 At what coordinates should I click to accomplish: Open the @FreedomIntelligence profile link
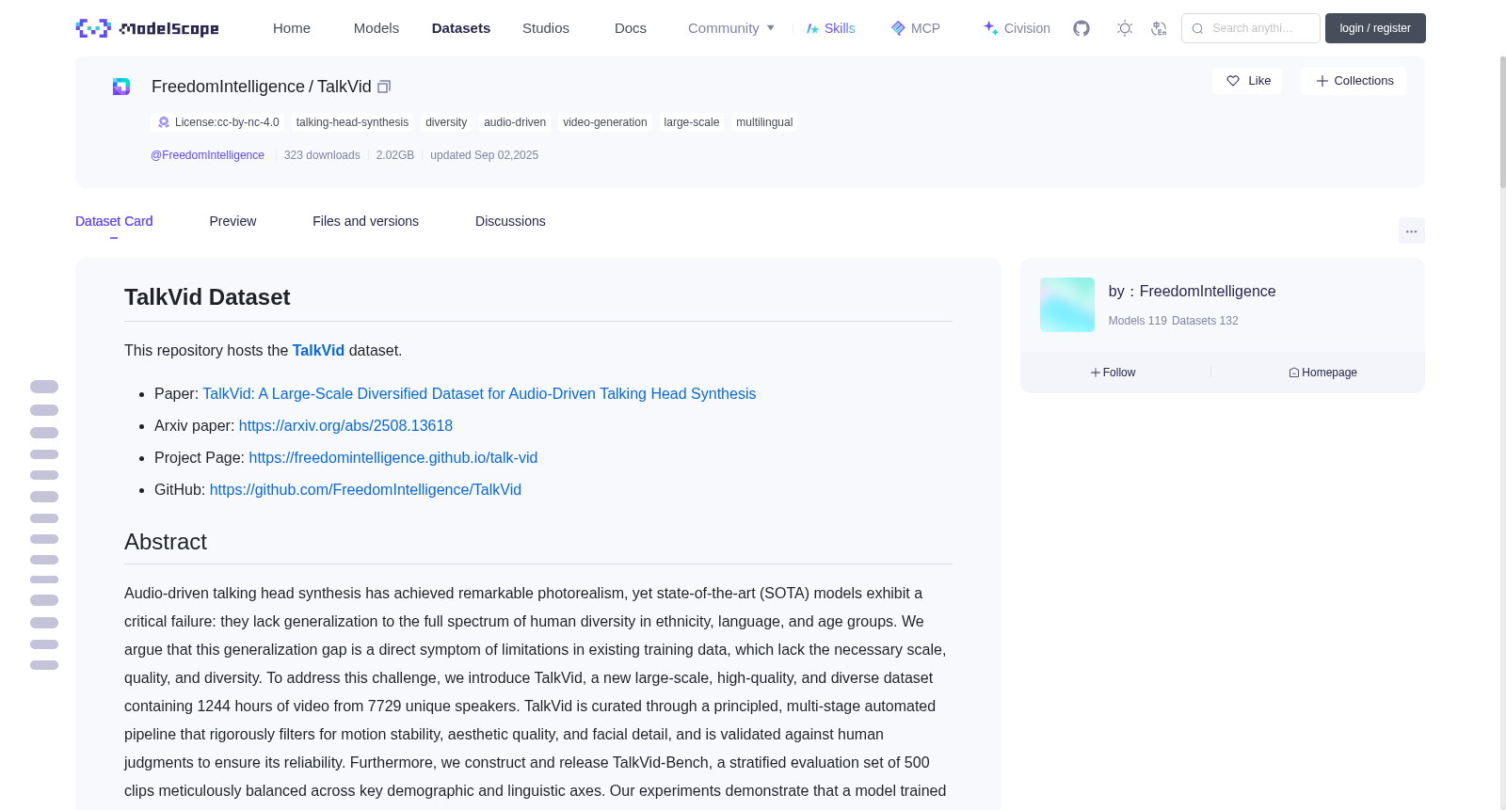[x=207, y=155]
